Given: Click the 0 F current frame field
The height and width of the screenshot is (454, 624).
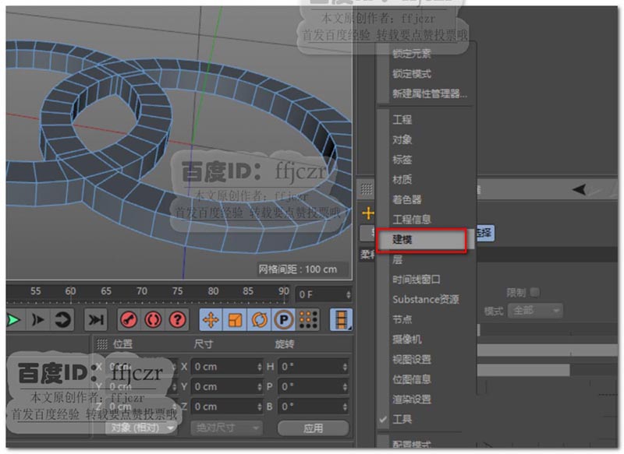Looking at the screenshot, I should tap(323, 294).
